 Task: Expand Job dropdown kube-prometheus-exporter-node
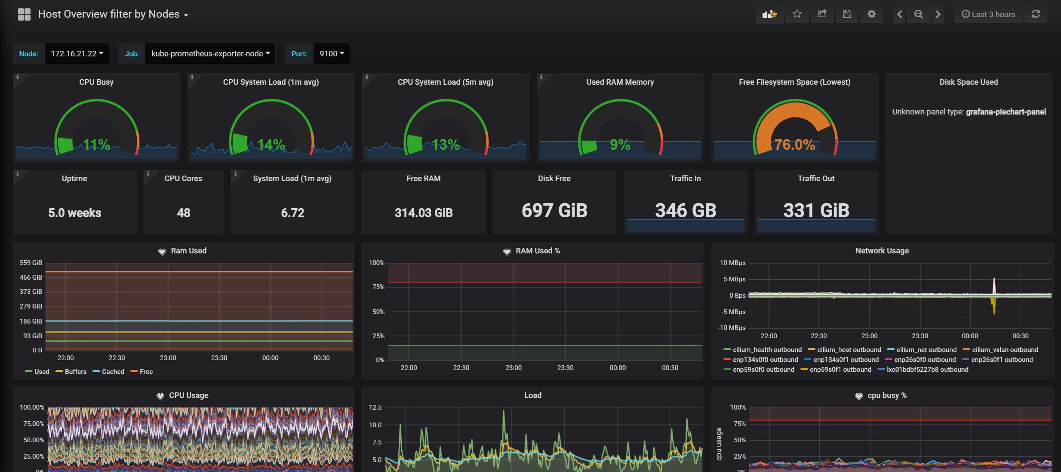(210, 54)
